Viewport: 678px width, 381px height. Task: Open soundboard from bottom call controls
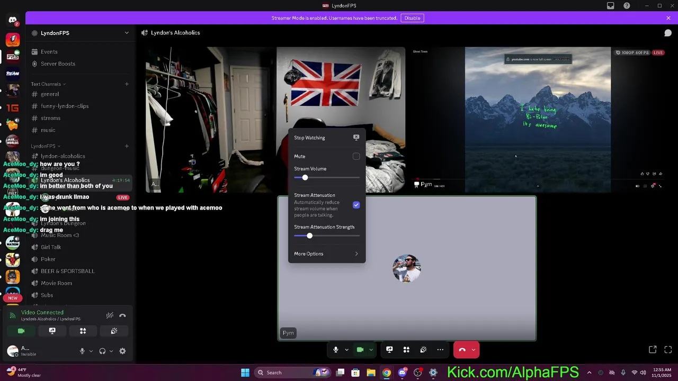tap(423, 350)
